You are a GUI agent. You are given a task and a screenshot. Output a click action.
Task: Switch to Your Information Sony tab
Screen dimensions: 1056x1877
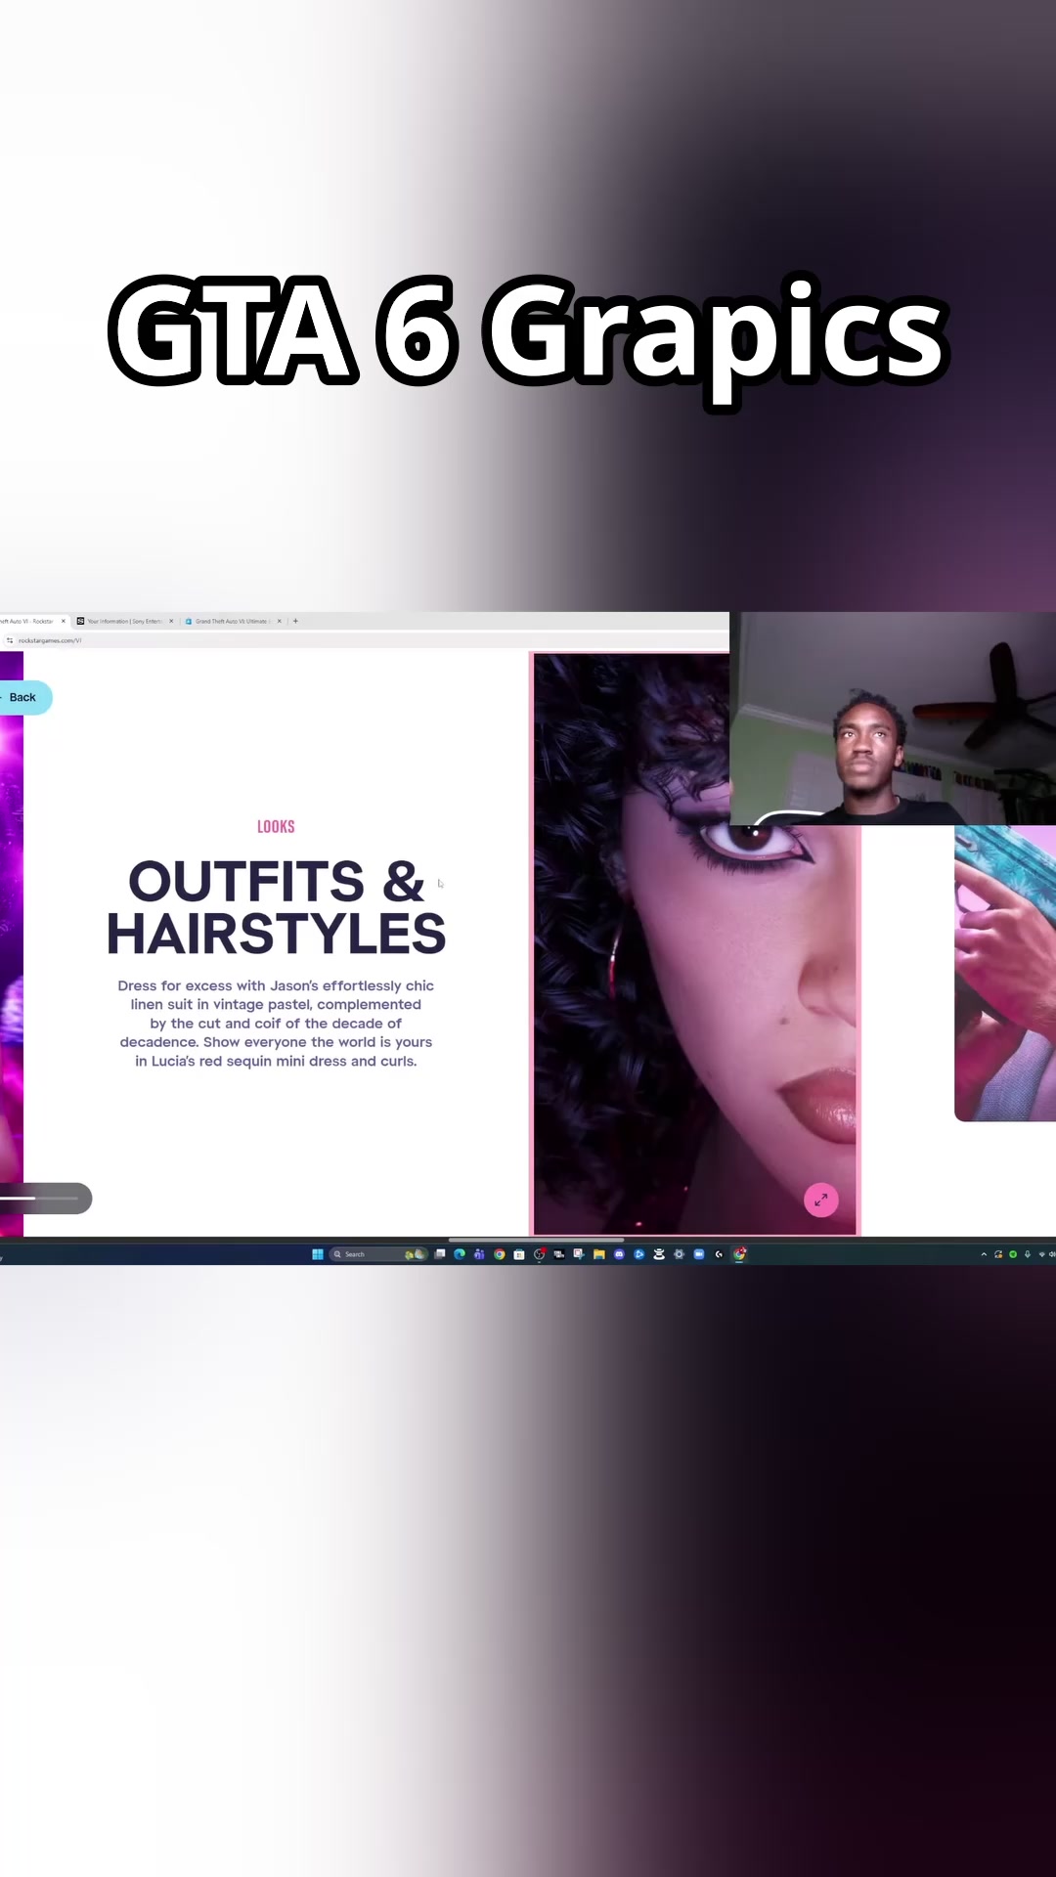125,621
